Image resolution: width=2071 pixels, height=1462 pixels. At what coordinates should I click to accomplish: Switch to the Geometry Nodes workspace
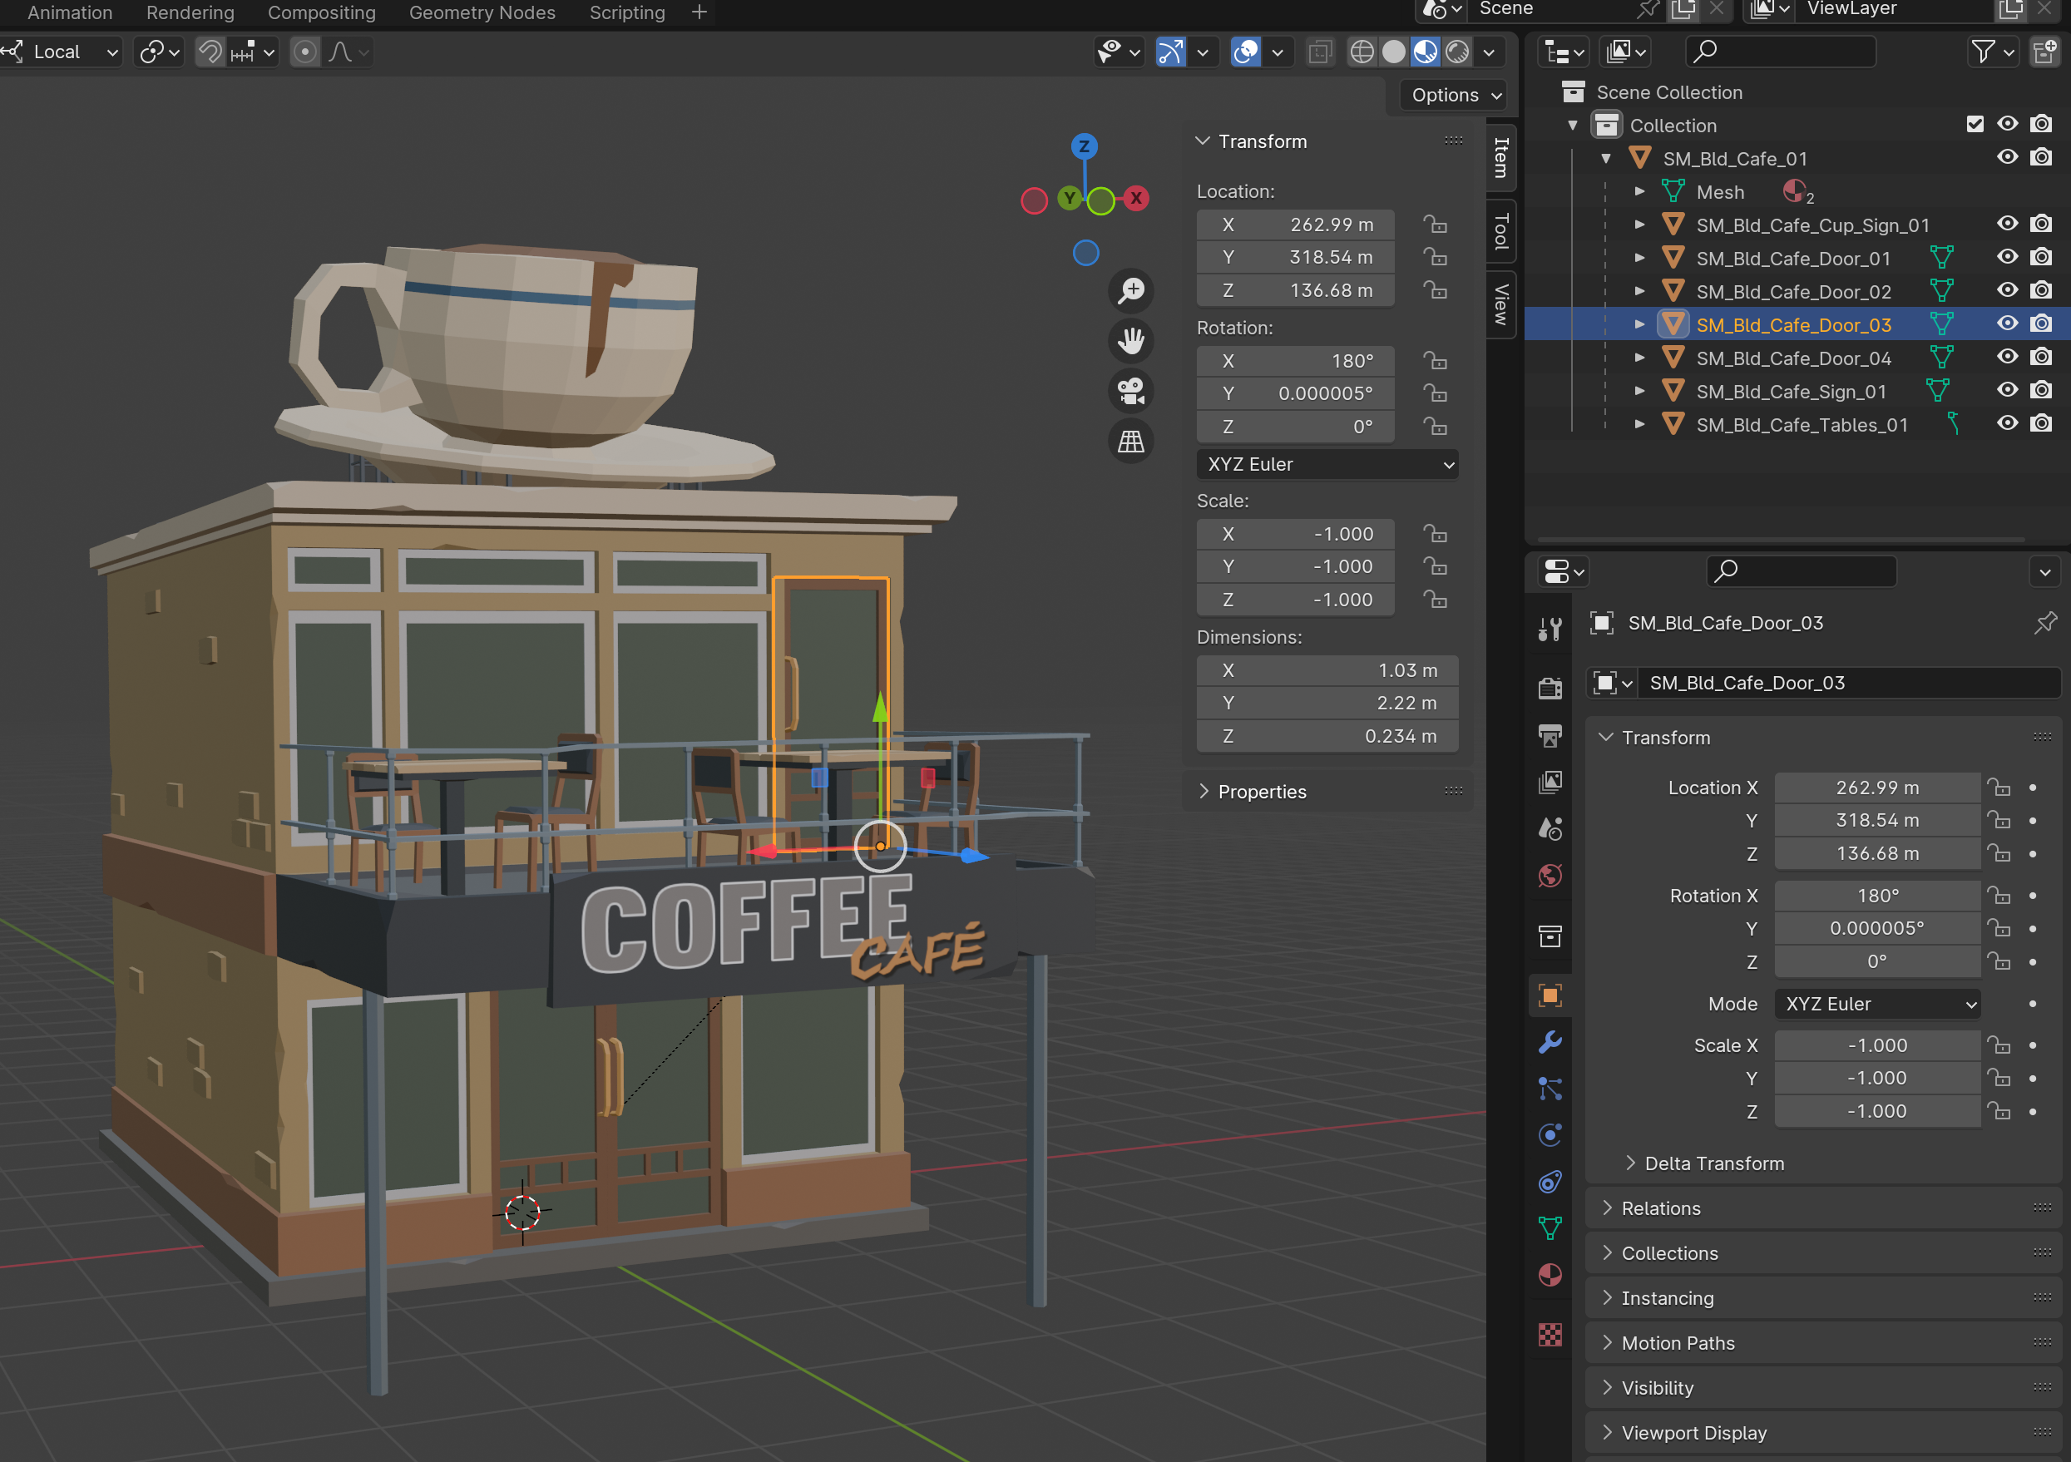pos(482,12)
